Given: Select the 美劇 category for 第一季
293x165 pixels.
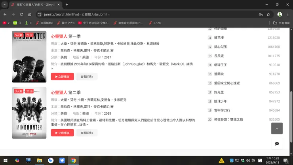Looking at the screenshot, I should (64, 57).
